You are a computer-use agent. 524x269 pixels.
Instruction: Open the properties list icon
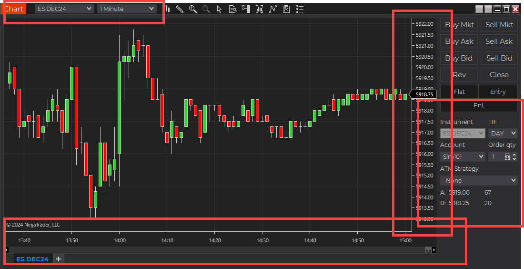300,9
